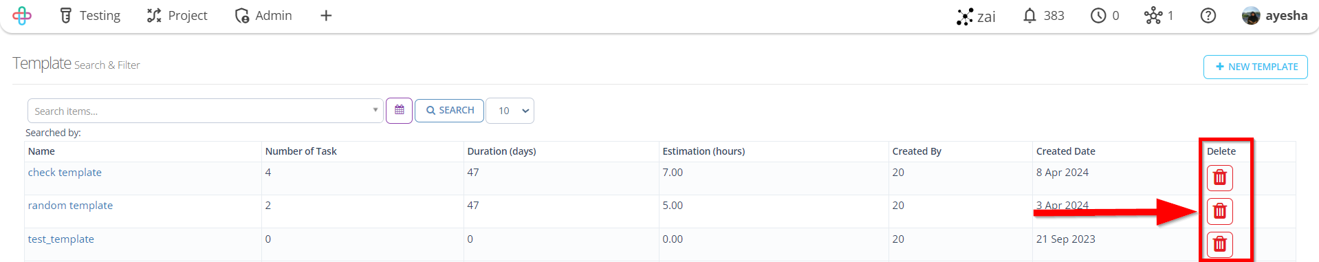Click the network nodes icon showing 1
Image resolution: width=1319 pixels, height=262 pixels.
tap(1159, 15)
